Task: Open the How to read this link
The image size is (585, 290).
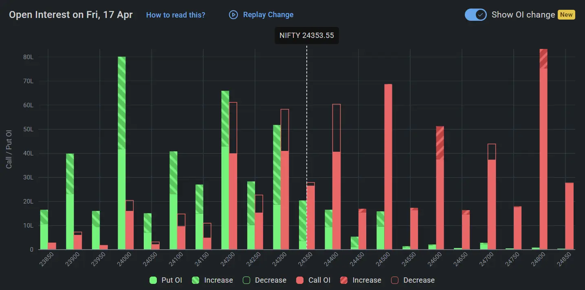Action: [176, 15]
